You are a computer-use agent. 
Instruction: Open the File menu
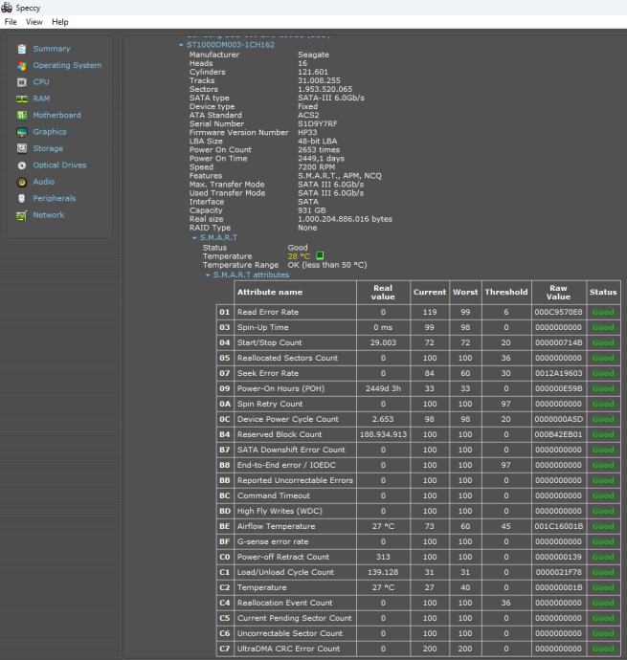(x=11, y=22)
